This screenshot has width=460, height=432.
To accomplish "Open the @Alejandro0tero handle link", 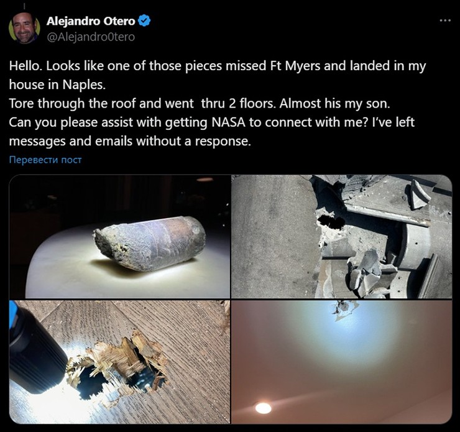I will point(91,37).
